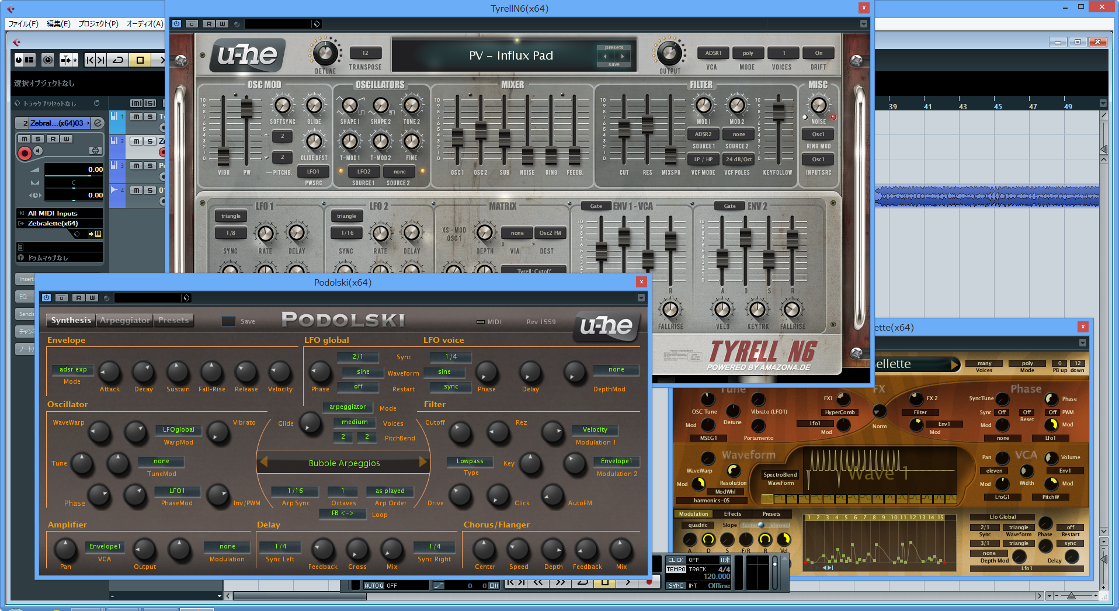Toggle global mute-all button above the track list

[136, 103]
